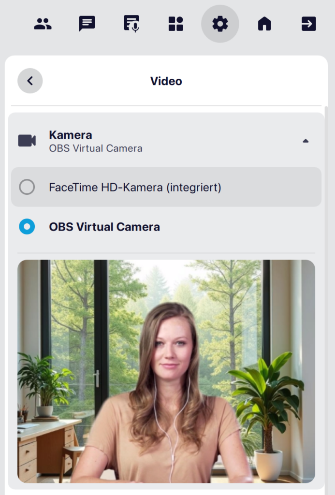
Task: Go back using the left chevron button
Action: click(30, 81)
